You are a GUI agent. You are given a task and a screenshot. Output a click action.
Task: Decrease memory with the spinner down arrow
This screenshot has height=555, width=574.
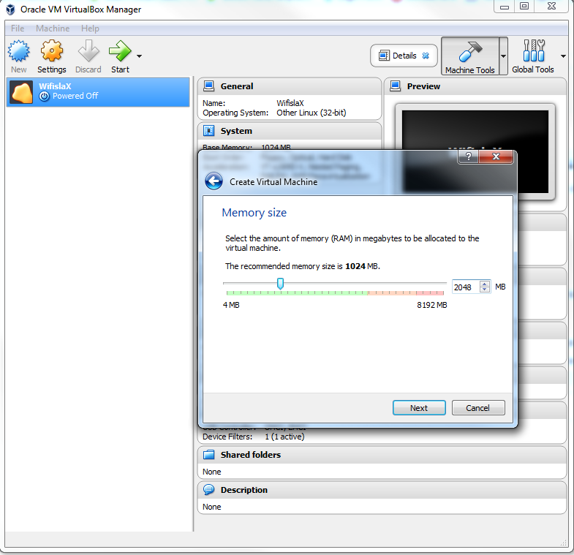(x=485, y=290)
